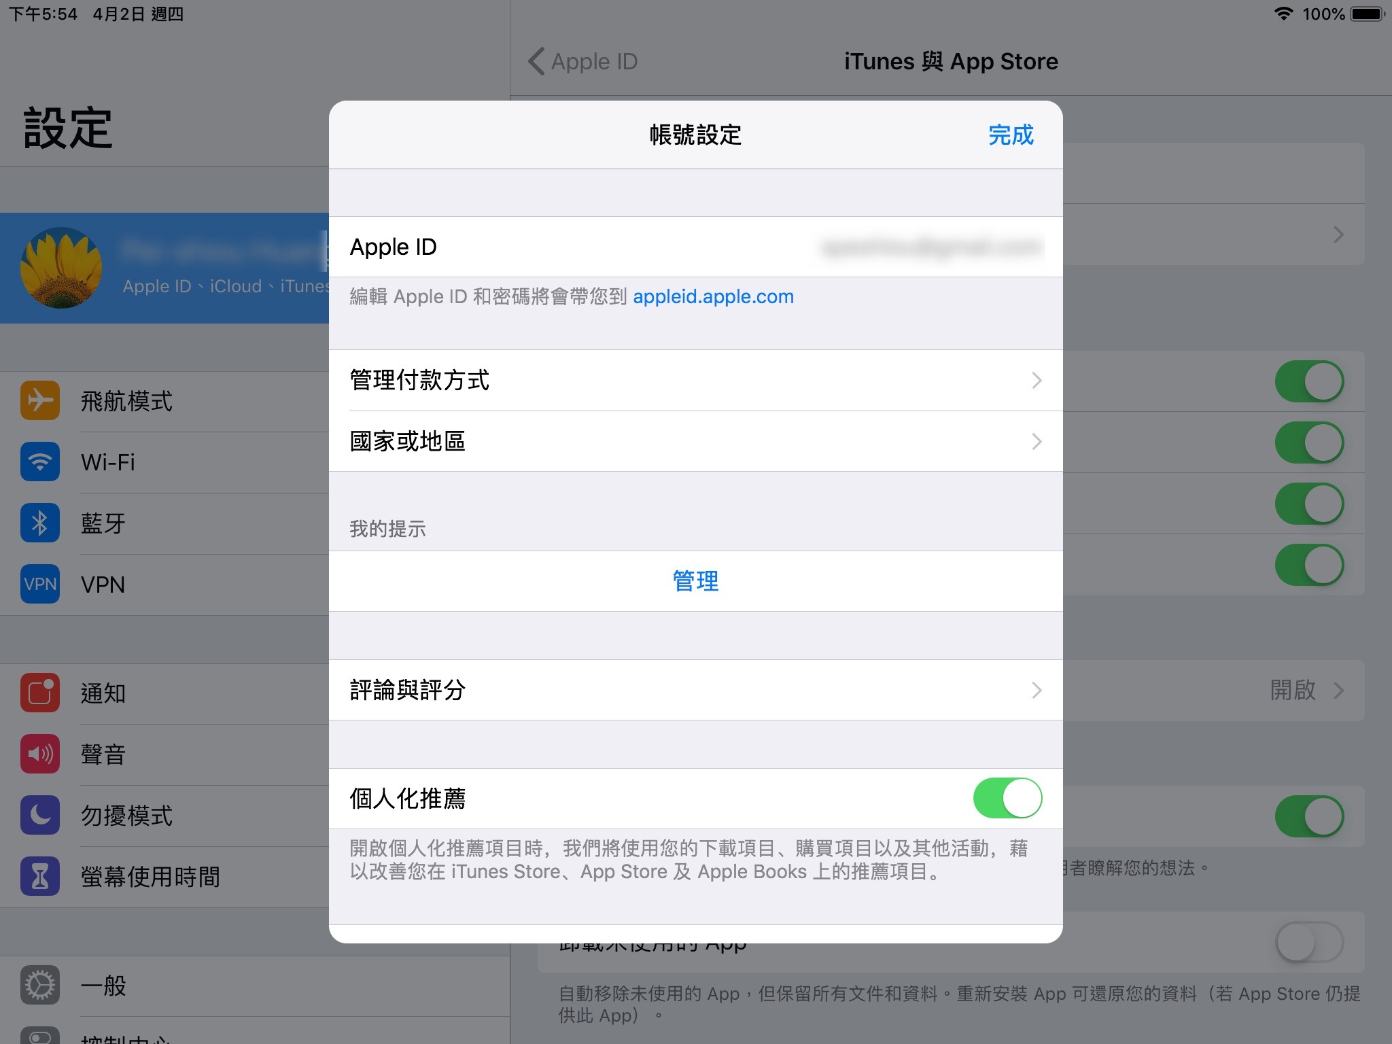This screenshot has height=1044, width=1392.
Task: Open the VPN settings icon
Action: pos(40,584)
